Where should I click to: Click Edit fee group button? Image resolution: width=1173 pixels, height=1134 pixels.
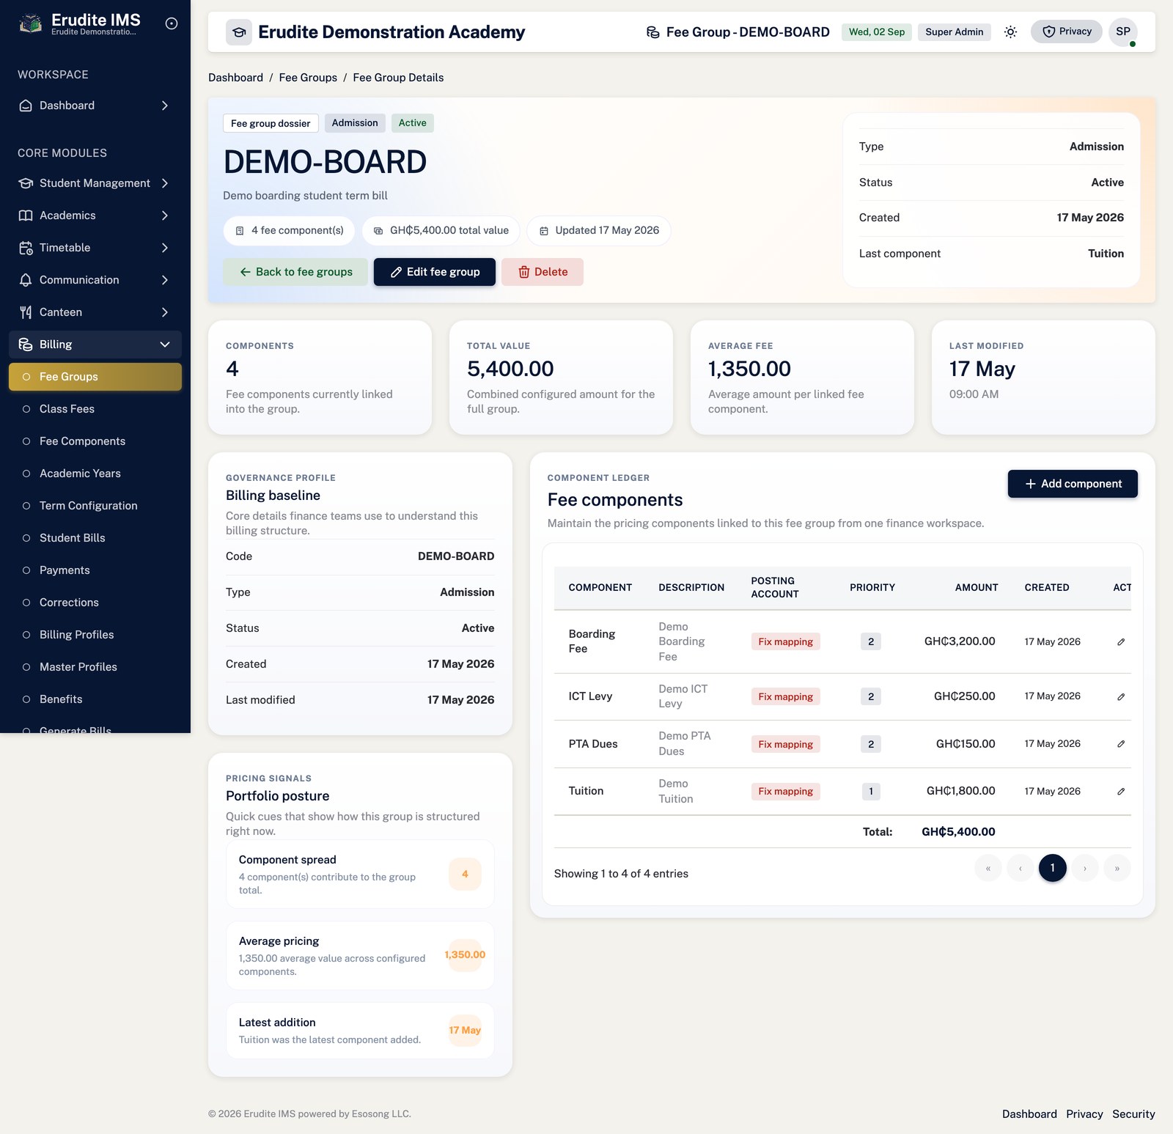click(x=435, y=272)
